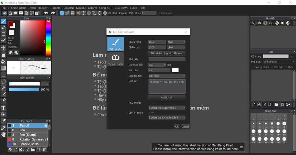Select the rectangular Select tool
Screen dimensions: 296x155
pyautogui.click(x=3, y=75)
